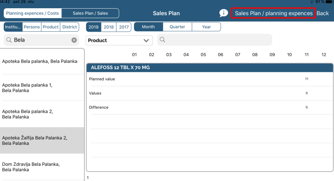Clear the Bela search text
The image size is (334, 181).
click(x=74, y=40)
